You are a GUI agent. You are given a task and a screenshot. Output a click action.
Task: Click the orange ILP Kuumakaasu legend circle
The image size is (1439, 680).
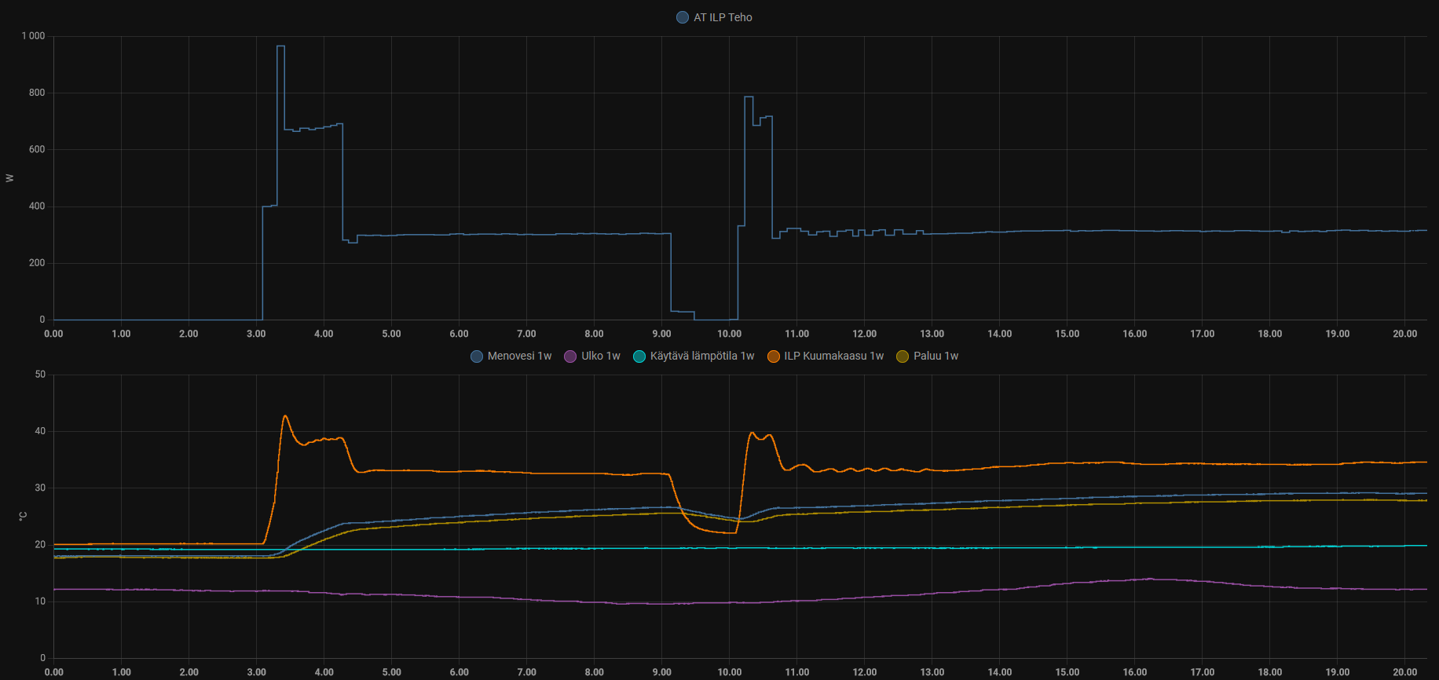[x=774, y=356]
